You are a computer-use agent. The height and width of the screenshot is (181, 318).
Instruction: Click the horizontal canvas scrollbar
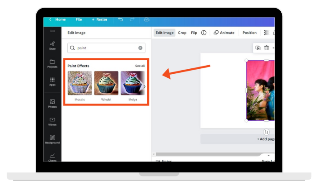tap(209, 154)
